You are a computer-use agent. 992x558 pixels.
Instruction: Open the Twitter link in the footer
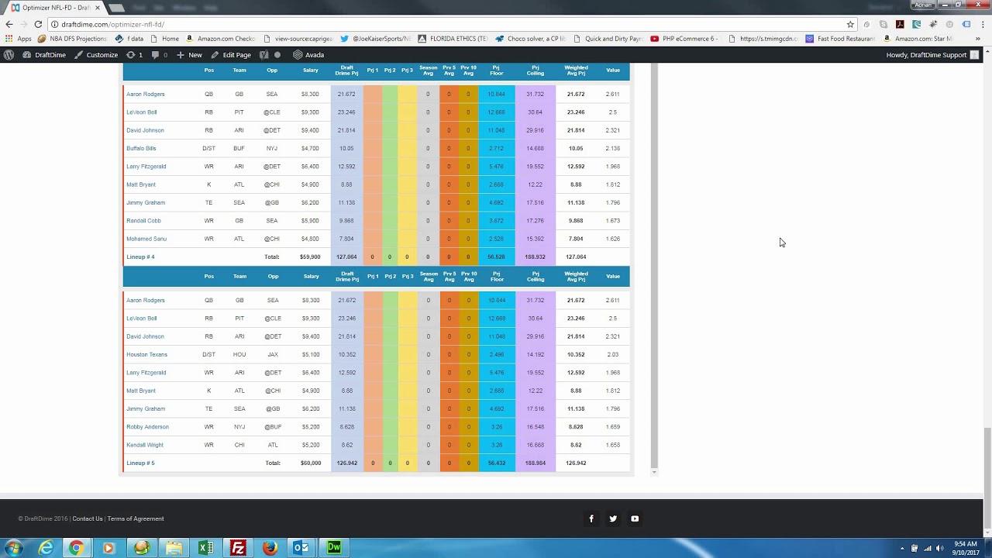[613, 518]
